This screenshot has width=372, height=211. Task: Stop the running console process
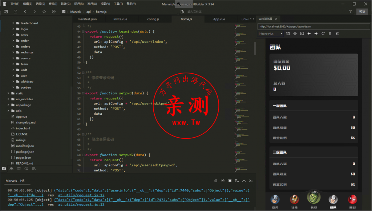click(230, 181)
